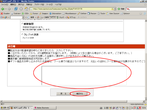Open the Google toolbar オプション button
Image resolution: width=147 pixels, height=110 pixels.
click(x=71, y=17)
